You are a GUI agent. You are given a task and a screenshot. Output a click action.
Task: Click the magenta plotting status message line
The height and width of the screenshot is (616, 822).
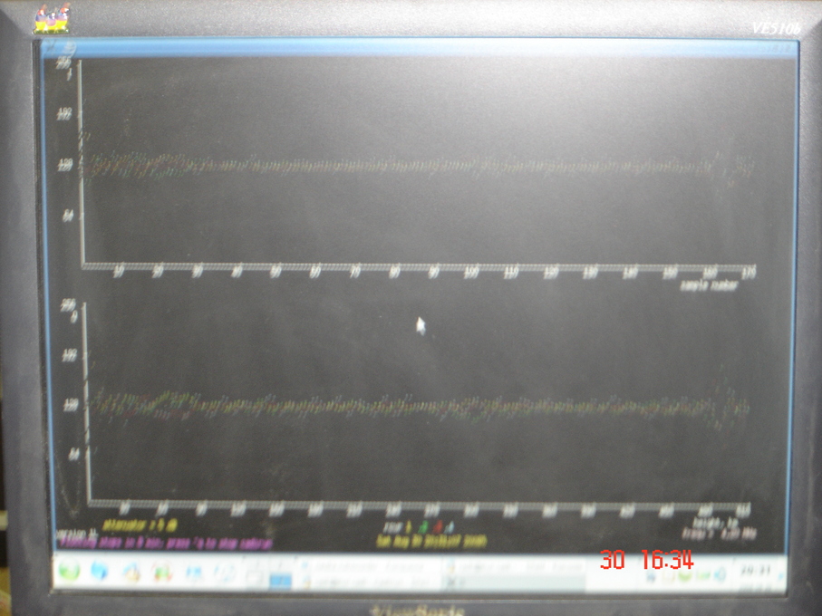pos(166,544)
